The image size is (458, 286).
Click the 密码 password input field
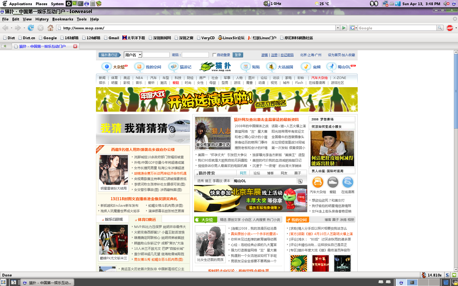coord(195,55)
